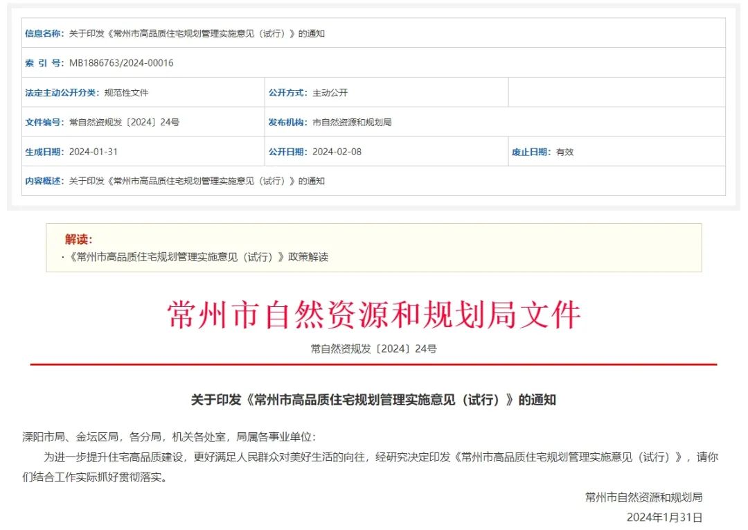Click the index number MB1886763/2024-00016

click(x=120, y=62)
